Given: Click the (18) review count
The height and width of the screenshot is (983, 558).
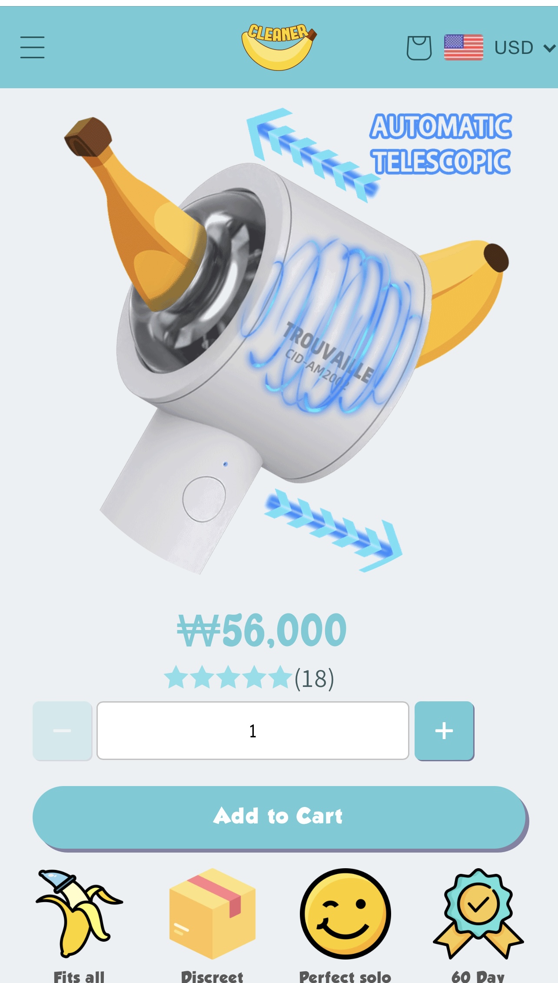Looking at the screenshot, I should click(315, 678).
